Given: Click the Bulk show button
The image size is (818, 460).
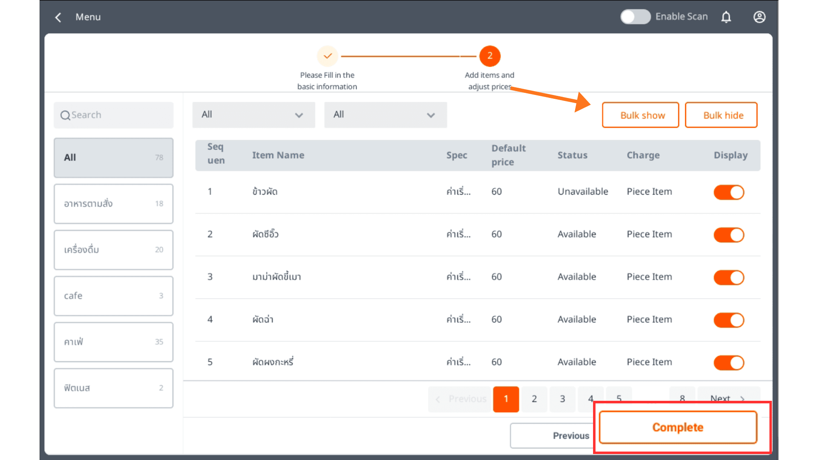Looking at the screenshot, I should click(x=640, y=115).
